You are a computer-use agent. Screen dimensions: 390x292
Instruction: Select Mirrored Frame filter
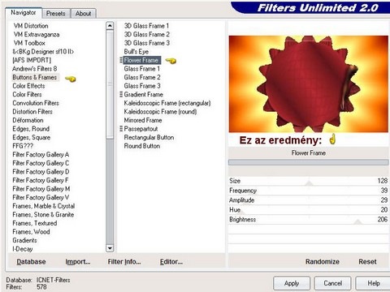click(x=143, y=120)
